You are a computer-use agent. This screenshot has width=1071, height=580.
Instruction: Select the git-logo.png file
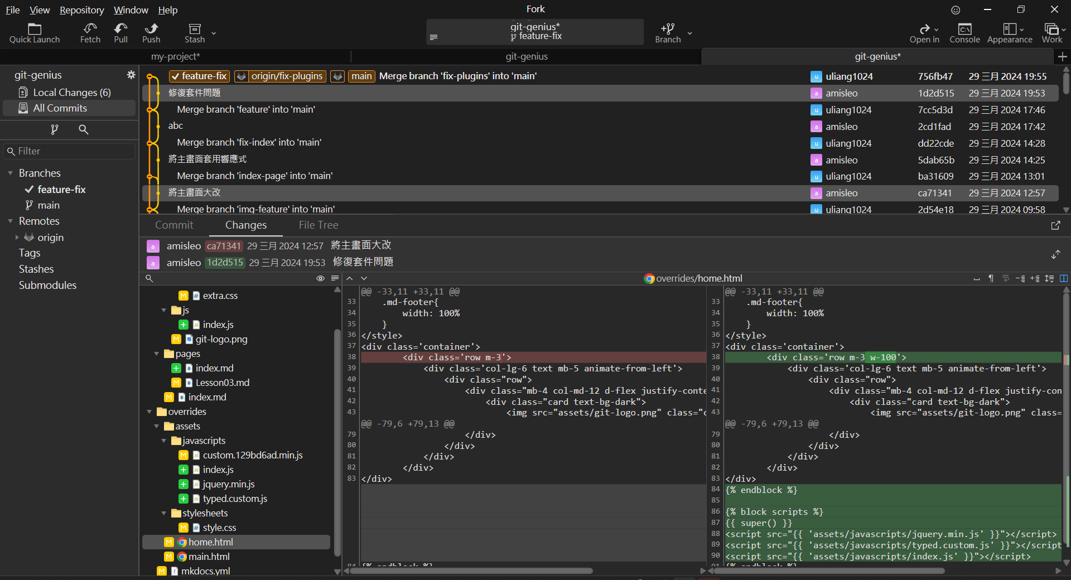click(x=221, y=339)
